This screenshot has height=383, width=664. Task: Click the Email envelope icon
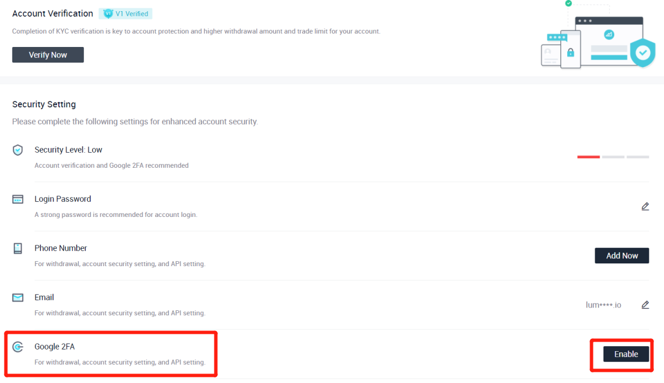pos(18,297)
